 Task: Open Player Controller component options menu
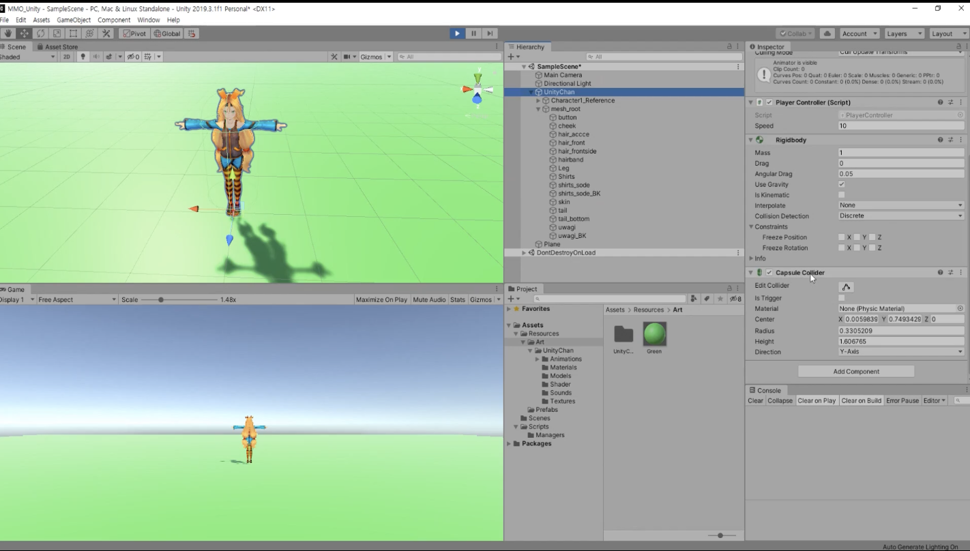click(961, 102)
